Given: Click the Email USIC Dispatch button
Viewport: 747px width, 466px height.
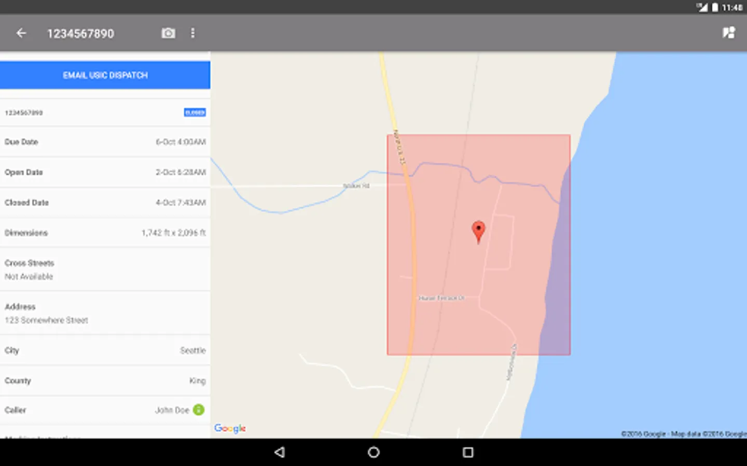Looking at the screenshot, I should [105, 75].
